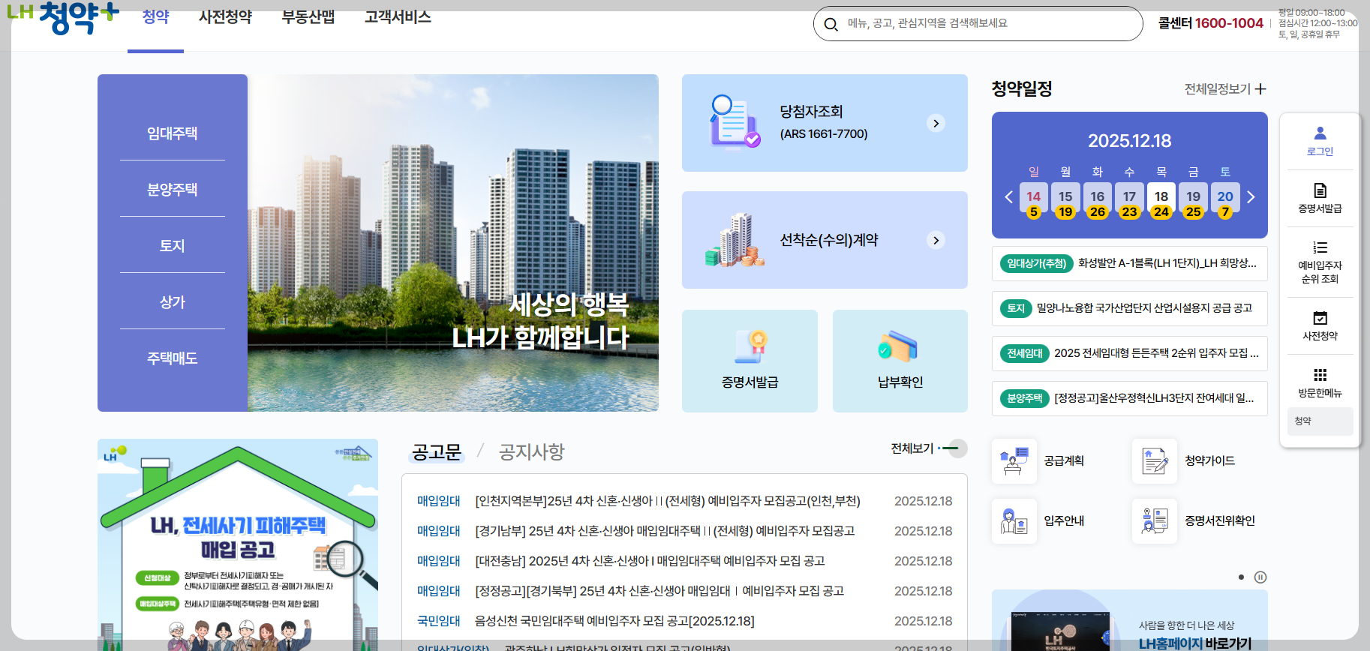Click the 당첨자조회 document icon
The height and width of the screenshot is (651, 1370).
734,121
